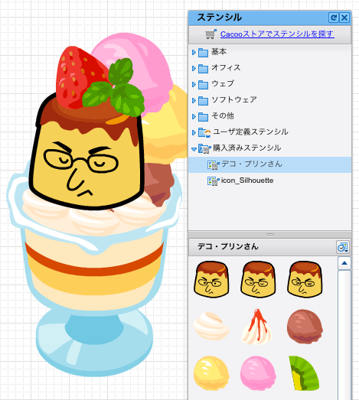
Task: Click the refresh icon in the stencil panel header
Action: tap(334, 18)
